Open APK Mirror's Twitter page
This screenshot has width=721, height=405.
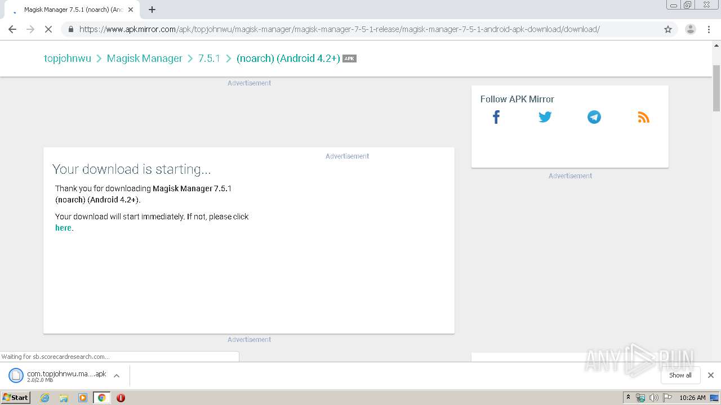point(545,117)
